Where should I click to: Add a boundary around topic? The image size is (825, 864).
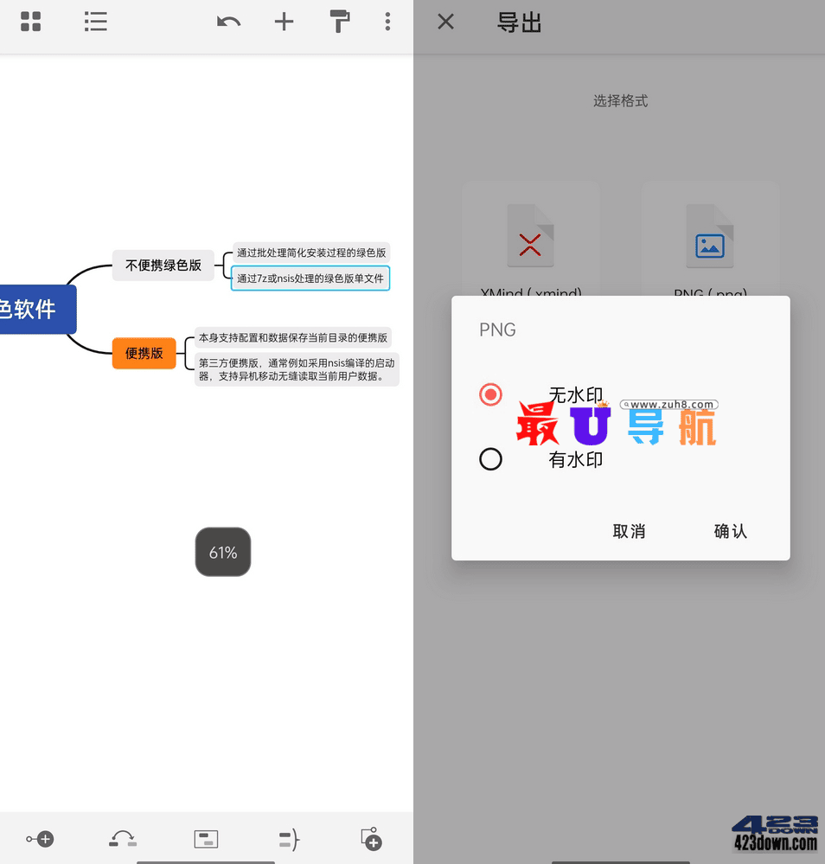[x=206, y=838]
